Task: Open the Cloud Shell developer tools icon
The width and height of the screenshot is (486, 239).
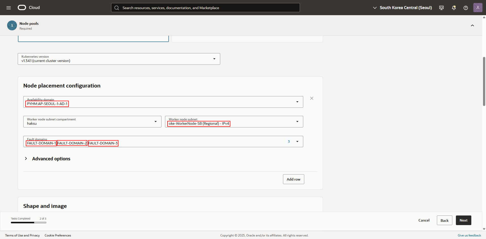Action: tap(441, 8)
